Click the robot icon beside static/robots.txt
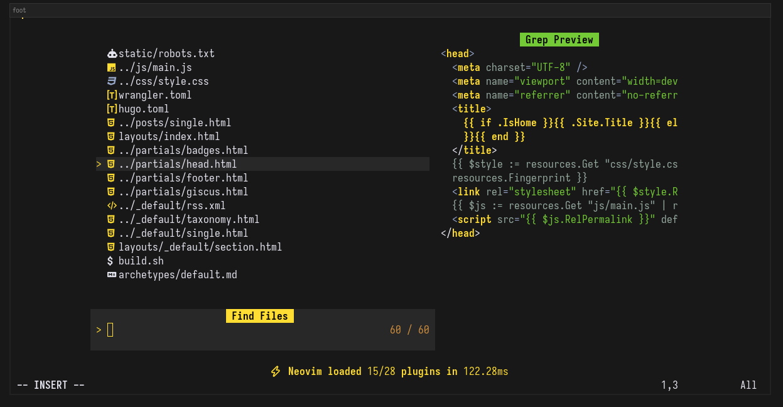The width and height of the screenshot is (783, 407). (112, 54)
